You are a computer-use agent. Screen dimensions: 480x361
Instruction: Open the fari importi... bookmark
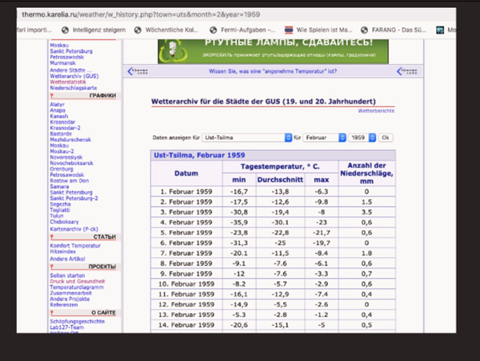coord(34,30)
